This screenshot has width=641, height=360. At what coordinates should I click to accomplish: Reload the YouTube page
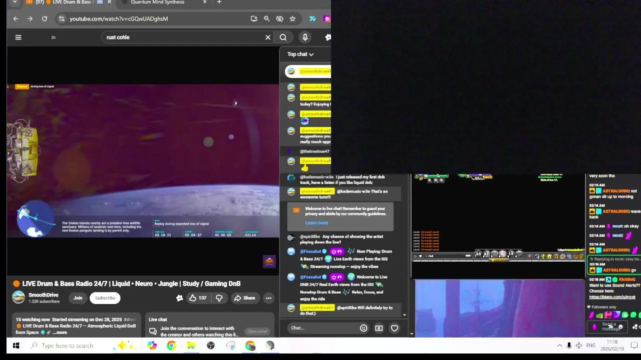tap(45, 18)
